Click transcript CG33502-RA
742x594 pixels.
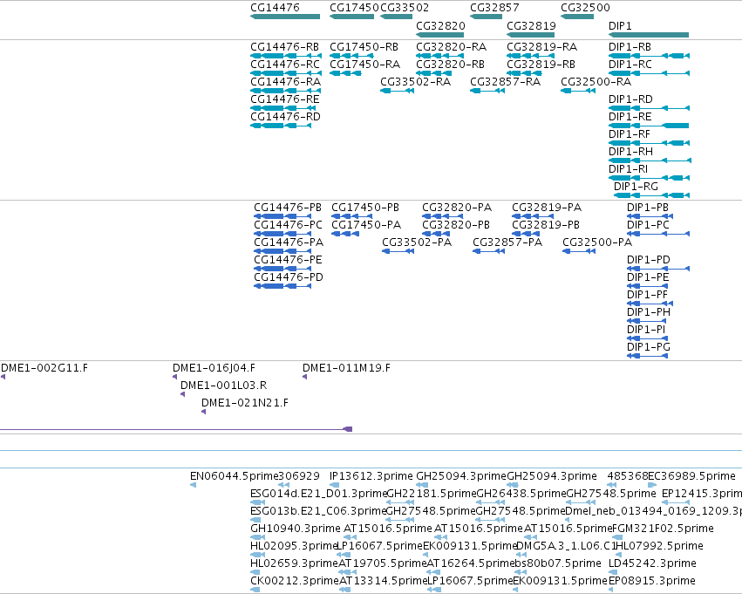click(x=416, y=82)
